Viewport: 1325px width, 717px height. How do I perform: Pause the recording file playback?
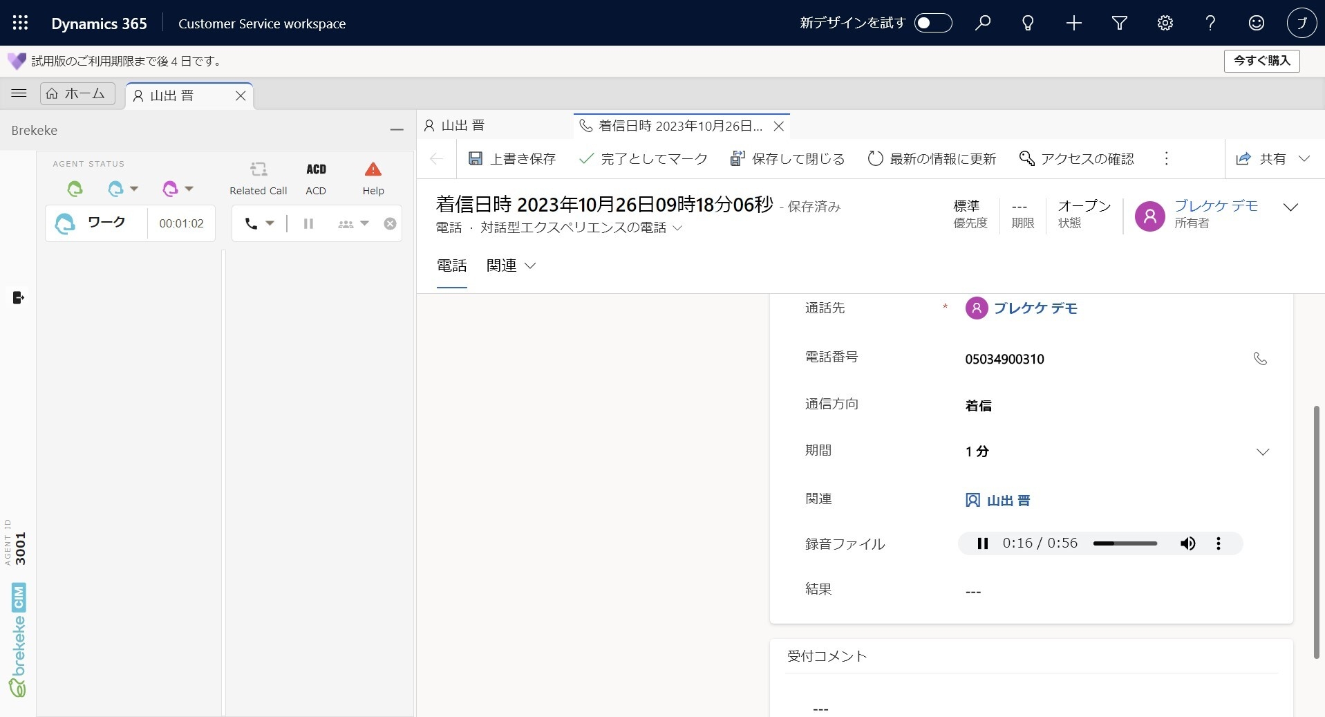coord(982,543)
